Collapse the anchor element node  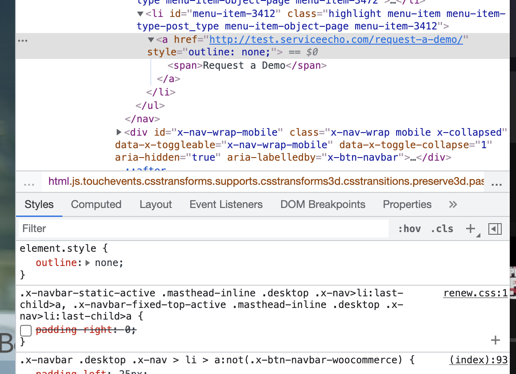click(x=151, y=40)
